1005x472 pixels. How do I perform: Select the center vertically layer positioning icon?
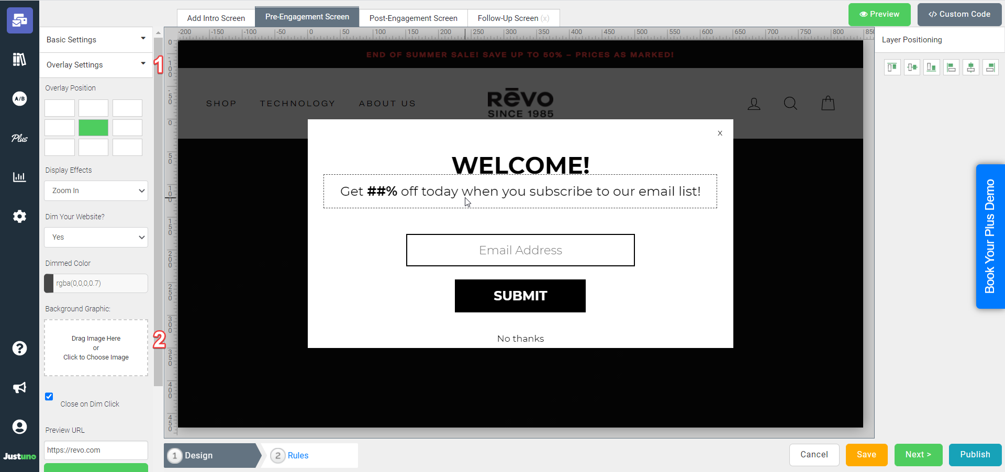click(971, 67)
